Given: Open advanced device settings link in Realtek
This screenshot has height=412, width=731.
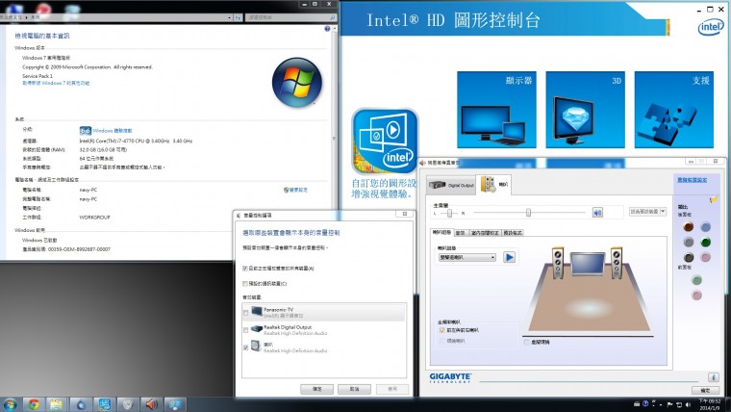Looking at the screenshot, I should (x=693, y=180).
